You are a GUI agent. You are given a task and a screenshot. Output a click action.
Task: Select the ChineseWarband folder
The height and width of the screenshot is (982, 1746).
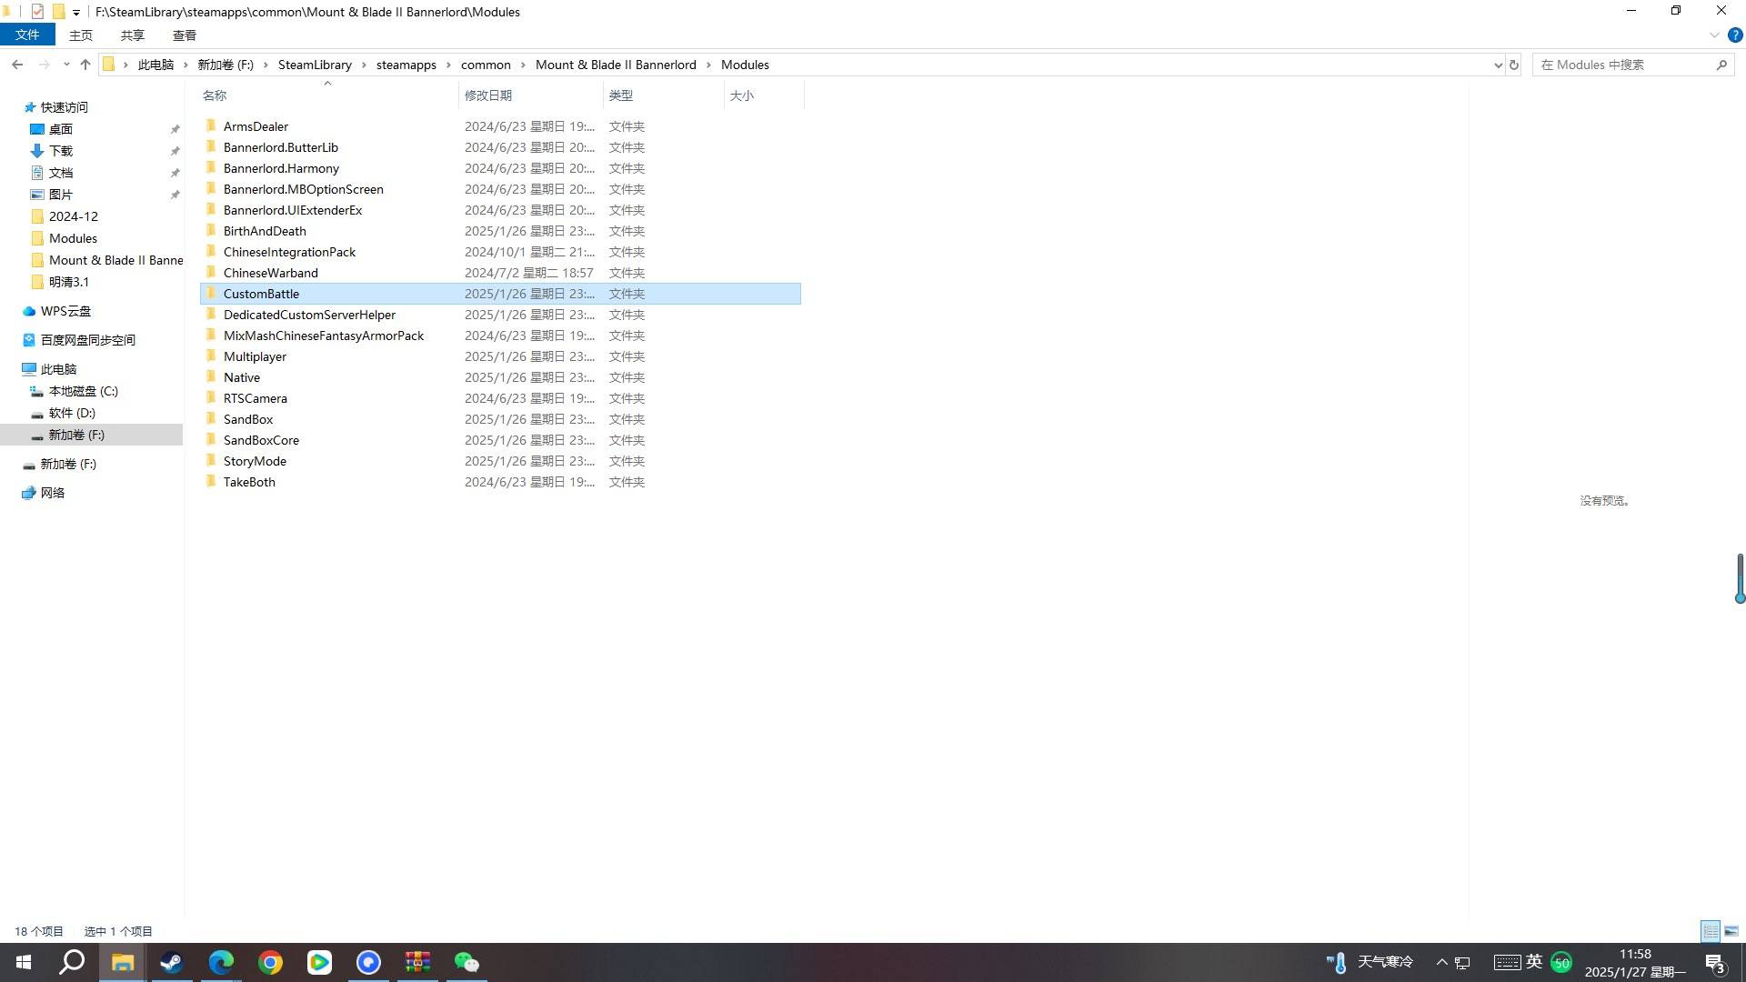pyautogui.click(x=271, y=273)
